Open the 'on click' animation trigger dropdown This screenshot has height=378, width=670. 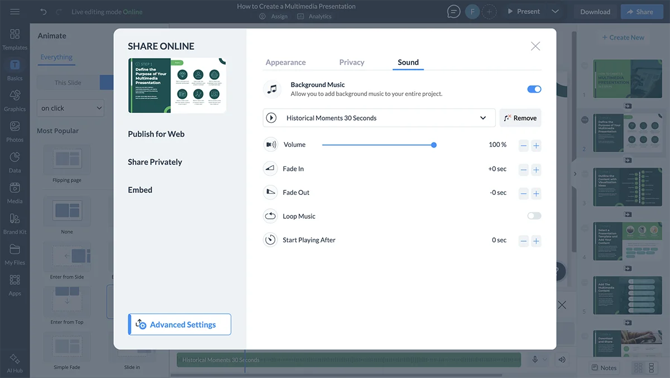pyautogui.click(x=71, y=108)
